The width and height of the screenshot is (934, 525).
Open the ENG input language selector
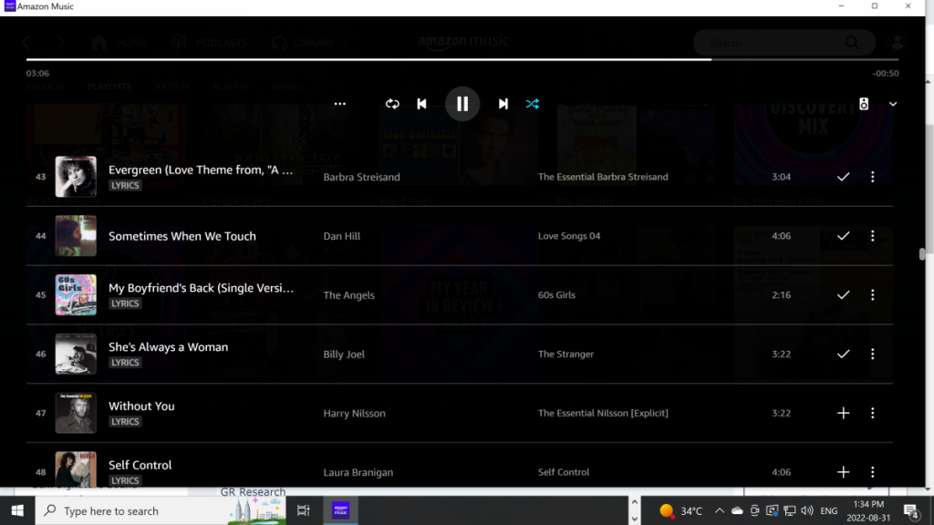(x=828, y=510)
